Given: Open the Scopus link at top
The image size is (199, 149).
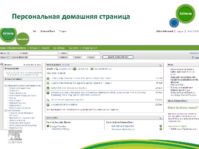Looking at the screenshot, I should (62, 31).
